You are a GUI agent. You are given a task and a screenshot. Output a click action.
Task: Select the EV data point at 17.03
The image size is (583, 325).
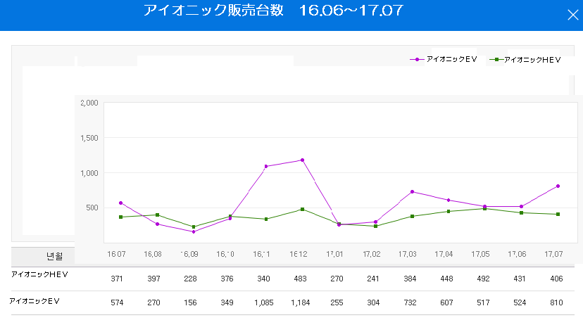[412, 191]
